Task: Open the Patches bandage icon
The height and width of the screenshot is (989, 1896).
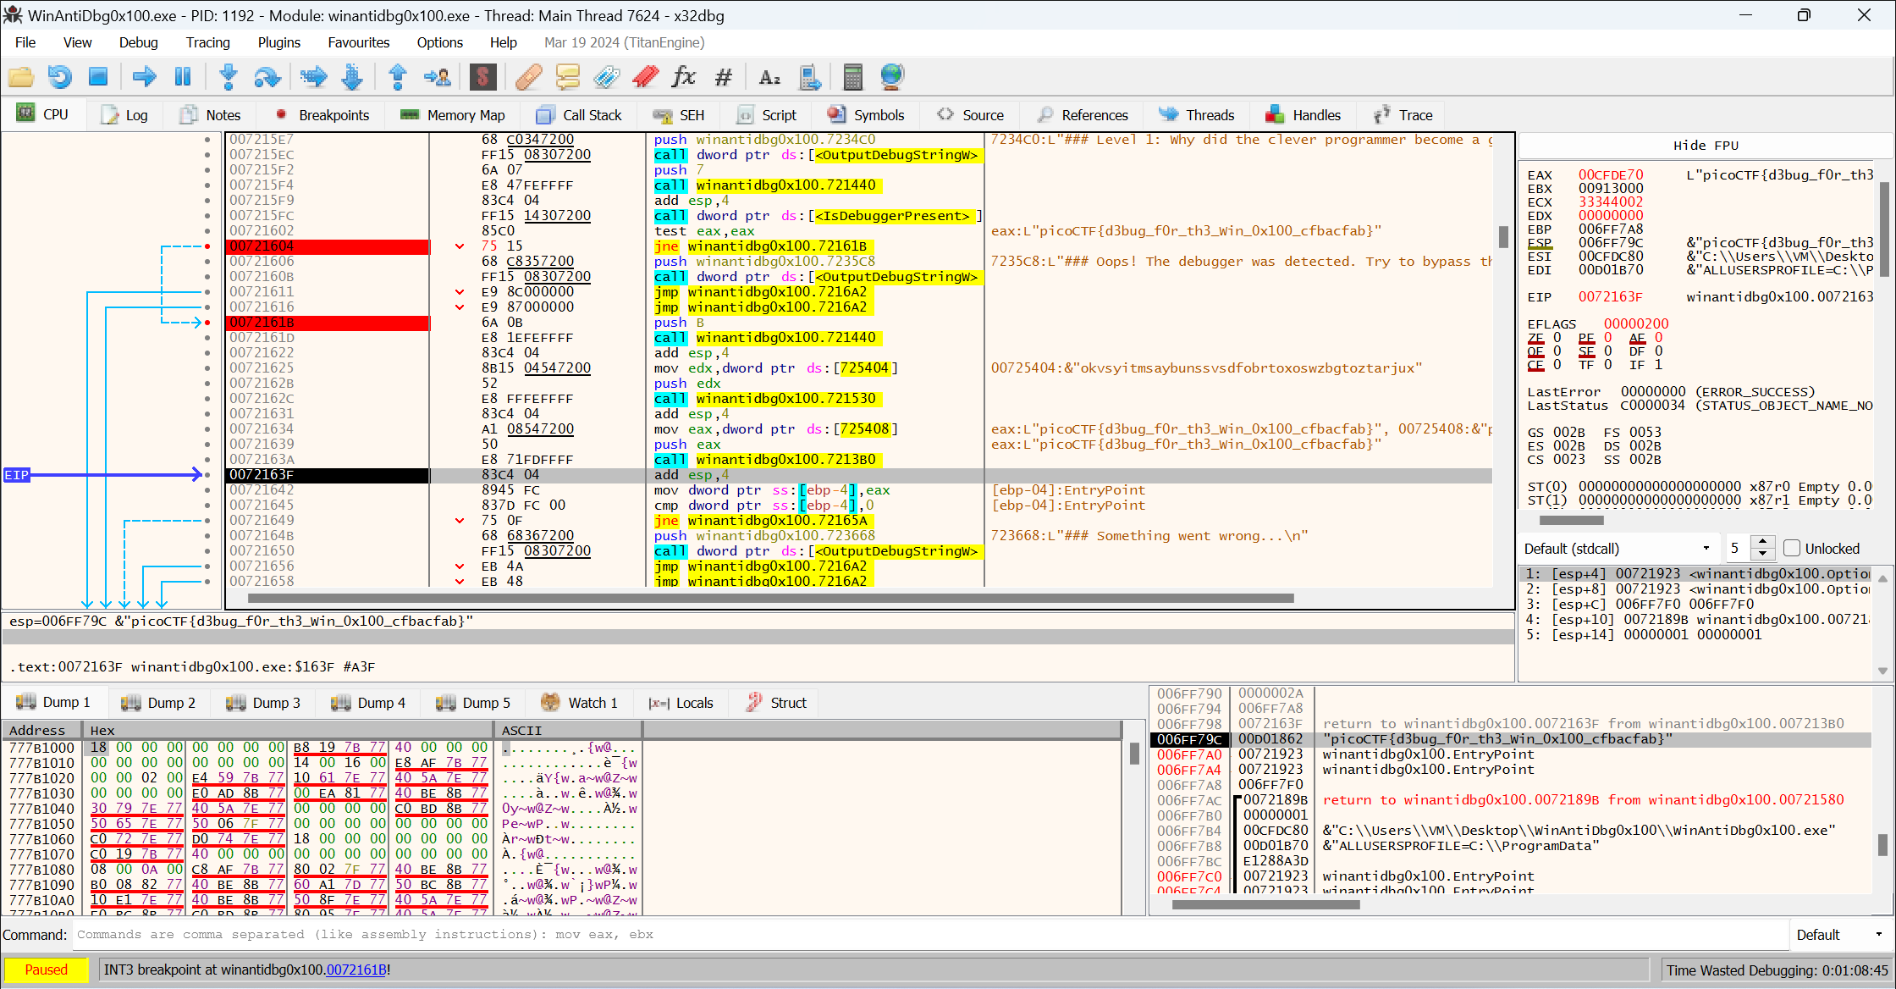Action: pos(528,77)
